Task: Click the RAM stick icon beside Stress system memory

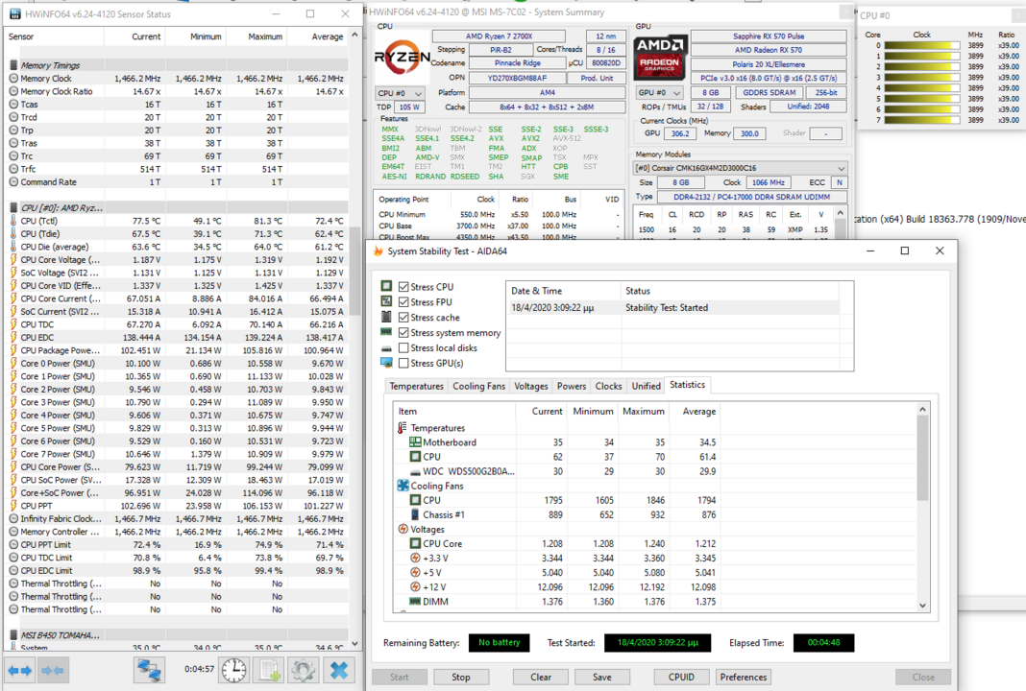Action: point(387,332)
